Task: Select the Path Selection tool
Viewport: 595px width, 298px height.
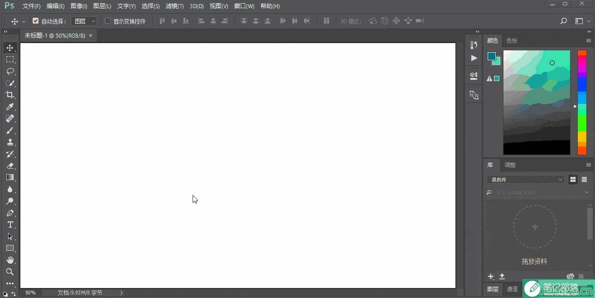Action: click(10, 236)
